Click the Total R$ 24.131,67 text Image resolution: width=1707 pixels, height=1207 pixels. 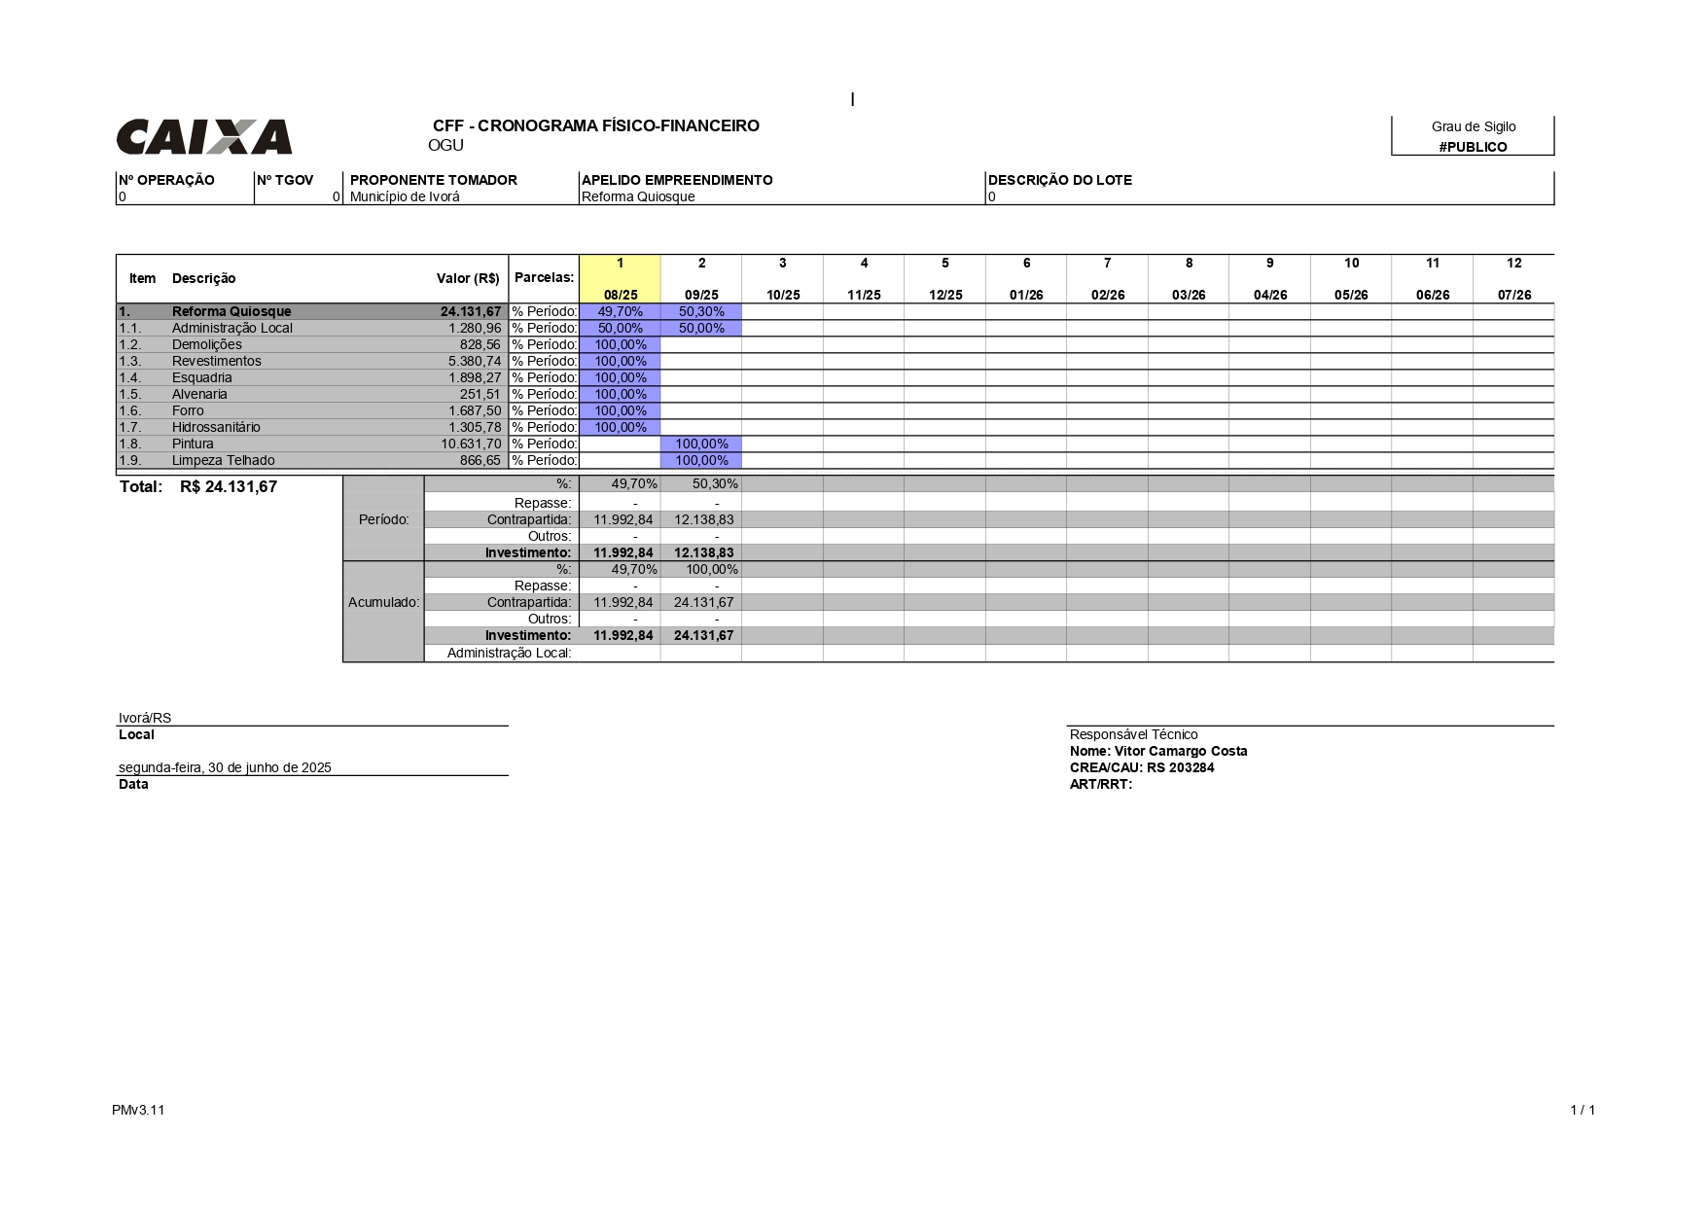(198, 486)
